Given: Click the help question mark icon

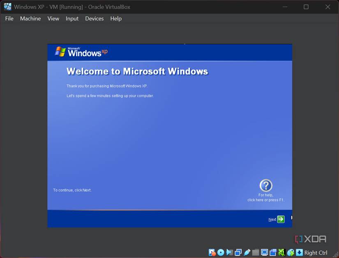Looking at the screenshot, I should click(x=265, y=185).
